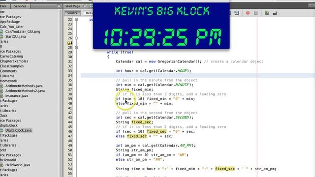Click 'int sec = cal.get(Calendar.SECOND);' line

coord(154,118)
